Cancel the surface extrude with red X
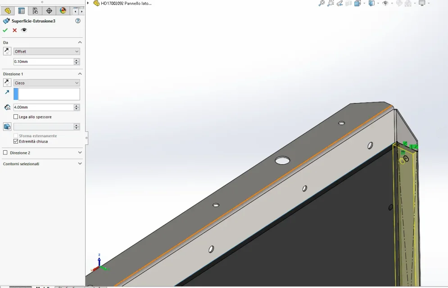The width and height of the screenshot is (448, 288). click(x=14, y=30)
